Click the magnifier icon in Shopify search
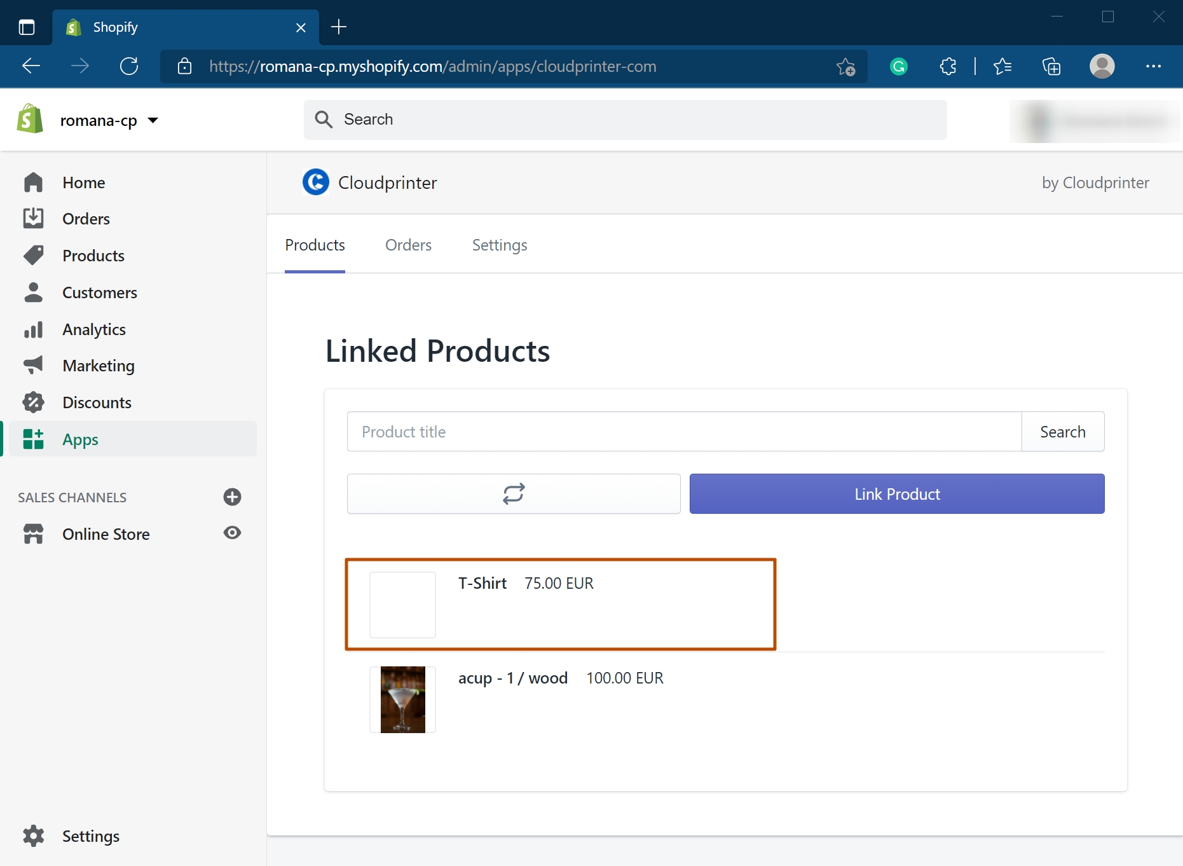Screen dimensions: 1183x866 [x=324, y=120]
